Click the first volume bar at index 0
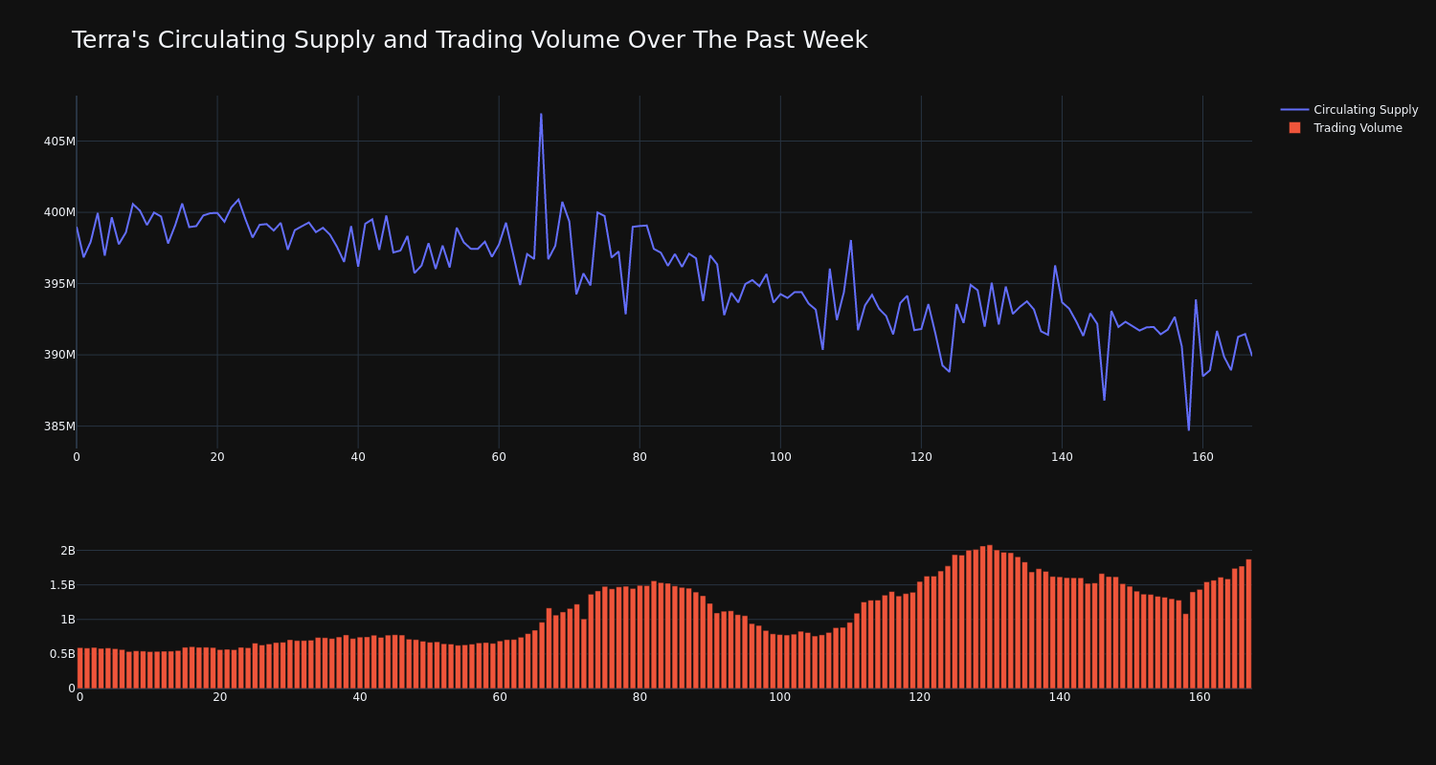Image resolution: width=1436 pixels, height=765 pixels. point(79,668)
